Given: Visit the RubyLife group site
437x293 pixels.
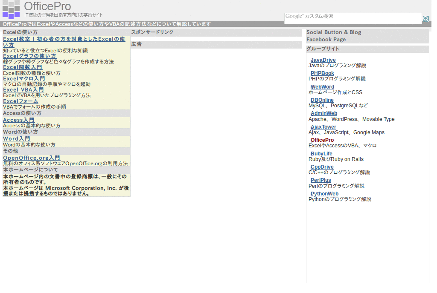Looking at the screenshot, I should (321, 153).
